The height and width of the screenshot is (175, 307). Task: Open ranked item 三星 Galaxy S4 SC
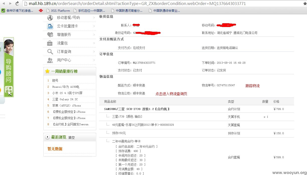(x=65, y=99)
